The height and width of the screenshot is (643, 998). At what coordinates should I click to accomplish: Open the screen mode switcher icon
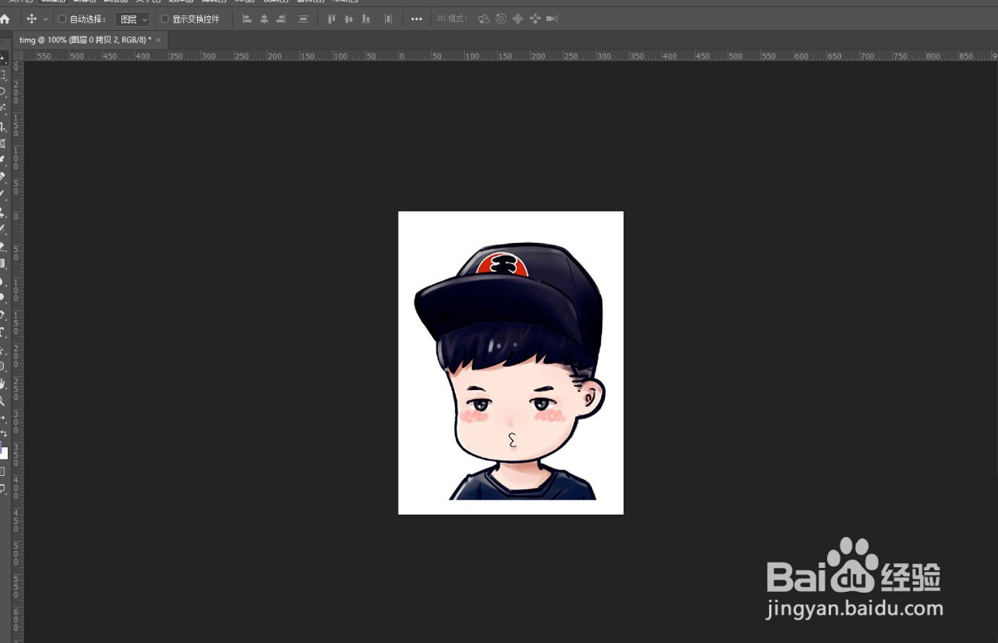[3, 488]
